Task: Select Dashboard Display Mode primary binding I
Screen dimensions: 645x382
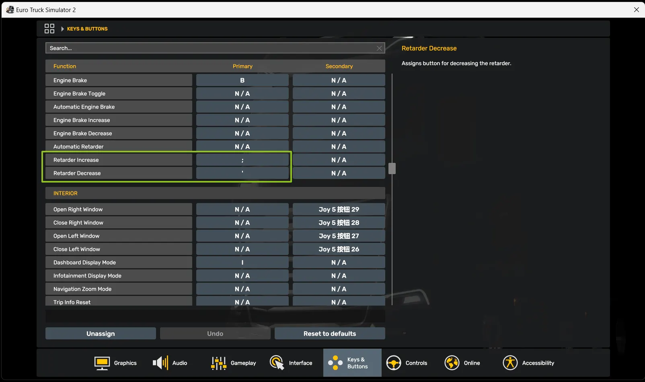Action: (x=242, y=262)
